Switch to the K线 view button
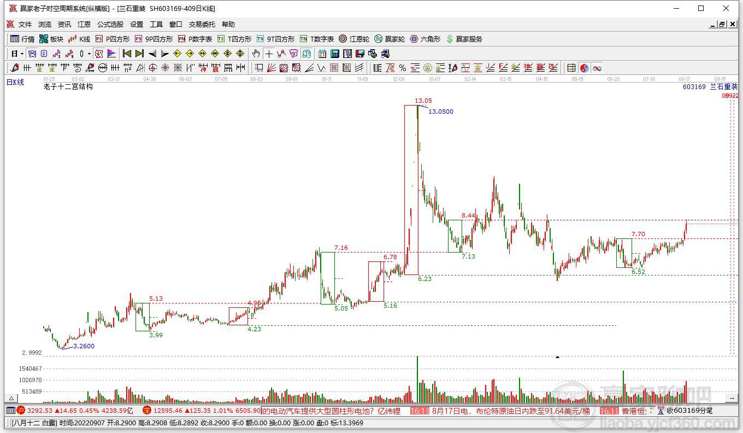 tap(79, 39)
